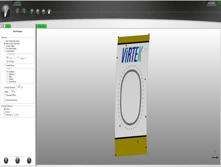Click the Normals percent input field
This screenshot has width=221, height=167.
14,115
